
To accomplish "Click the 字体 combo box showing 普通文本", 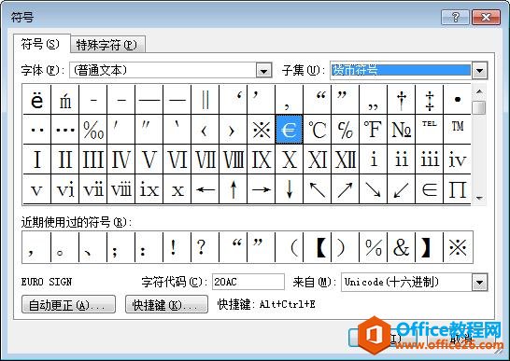I will point(171,71).
